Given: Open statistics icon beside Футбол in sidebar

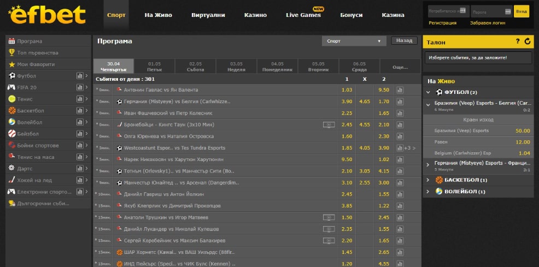Looking at the screenshot, I should [x=80, y=76].
